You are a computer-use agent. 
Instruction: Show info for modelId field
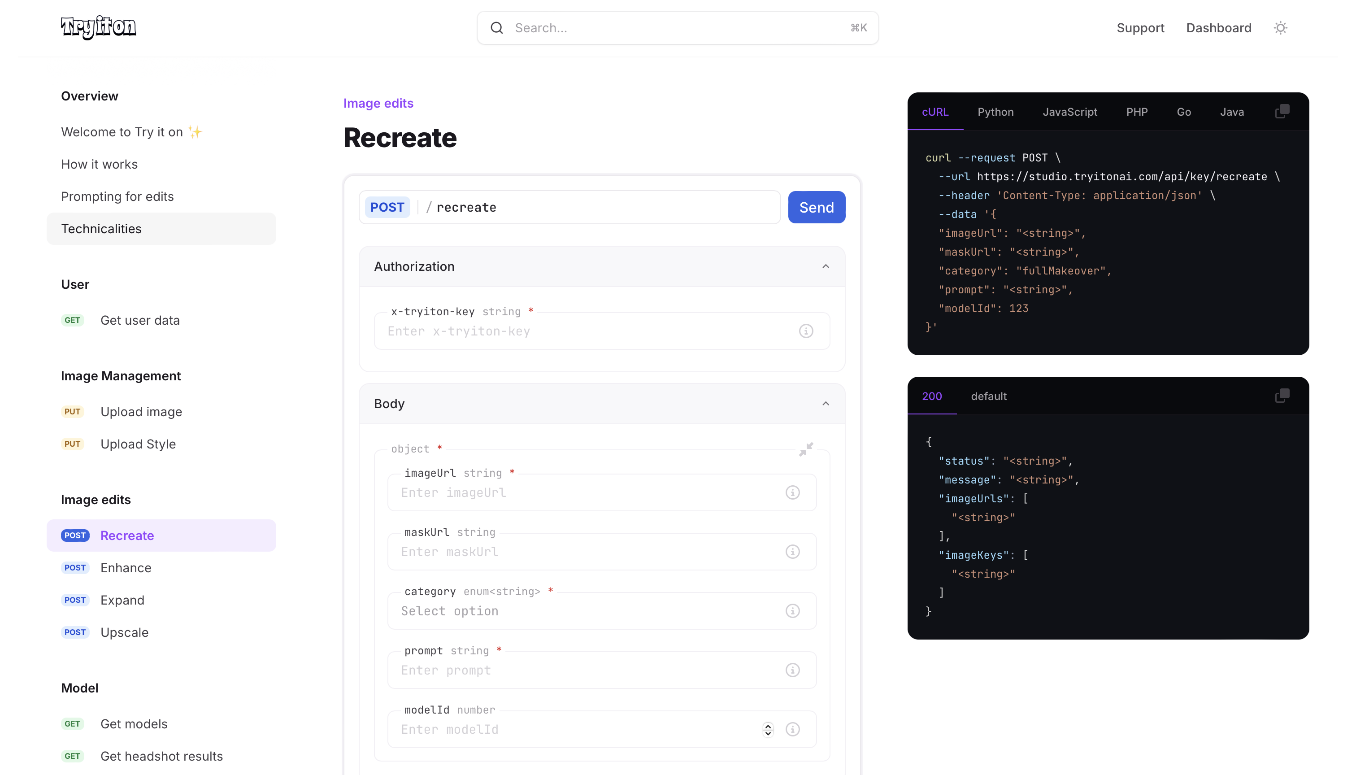coord(792,729)
